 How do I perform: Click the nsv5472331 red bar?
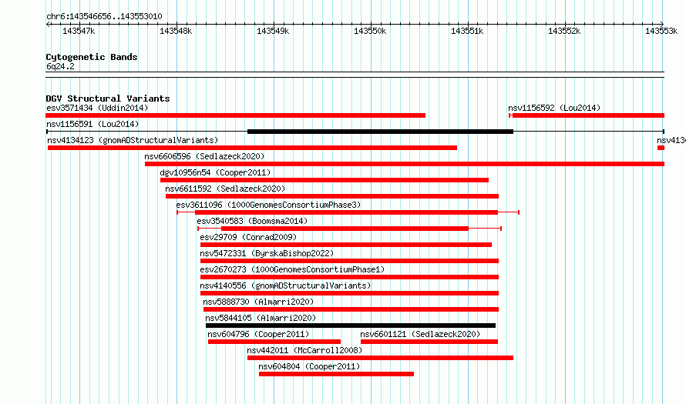[350, 261]
